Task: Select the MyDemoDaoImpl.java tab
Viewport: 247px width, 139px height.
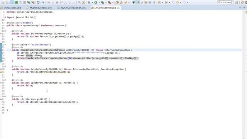Action: (105, 8)
